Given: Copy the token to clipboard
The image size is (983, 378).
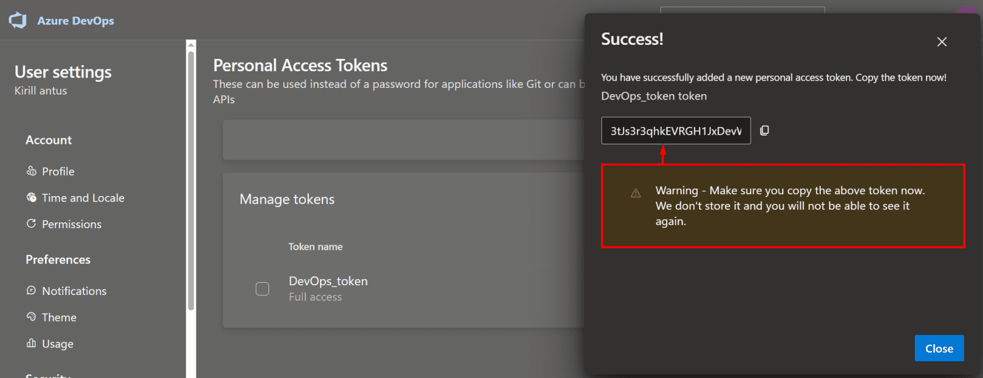Looking at the screenshot, I should coord(764,130).
